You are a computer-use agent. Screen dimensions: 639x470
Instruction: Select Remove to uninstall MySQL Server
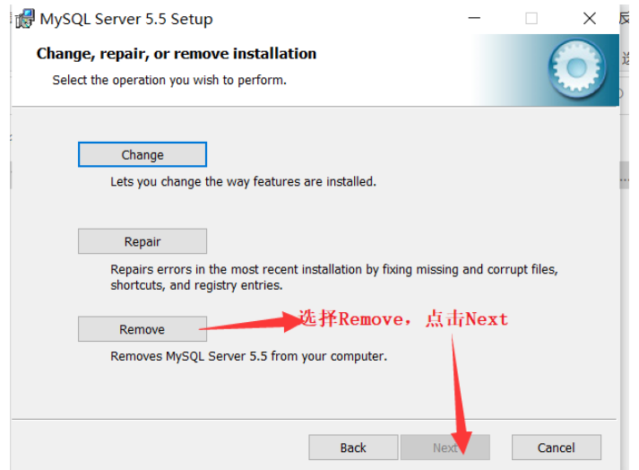pyautogui.click(x=142, y=329)
